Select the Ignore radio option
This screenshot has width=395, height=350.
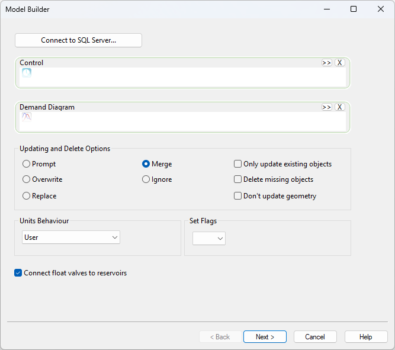[146, 179]
